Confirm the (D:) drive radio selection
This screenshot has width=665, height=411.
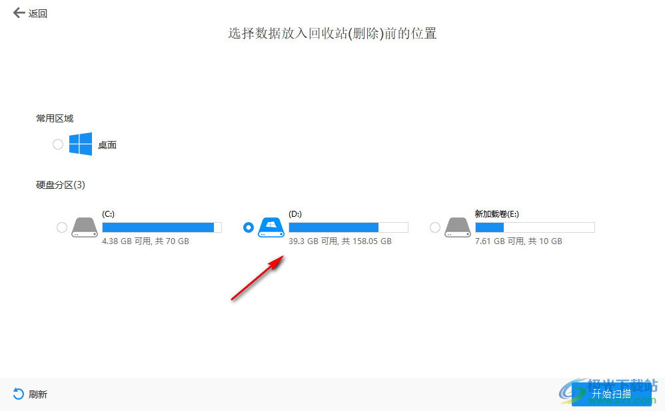tap(249, 227)
